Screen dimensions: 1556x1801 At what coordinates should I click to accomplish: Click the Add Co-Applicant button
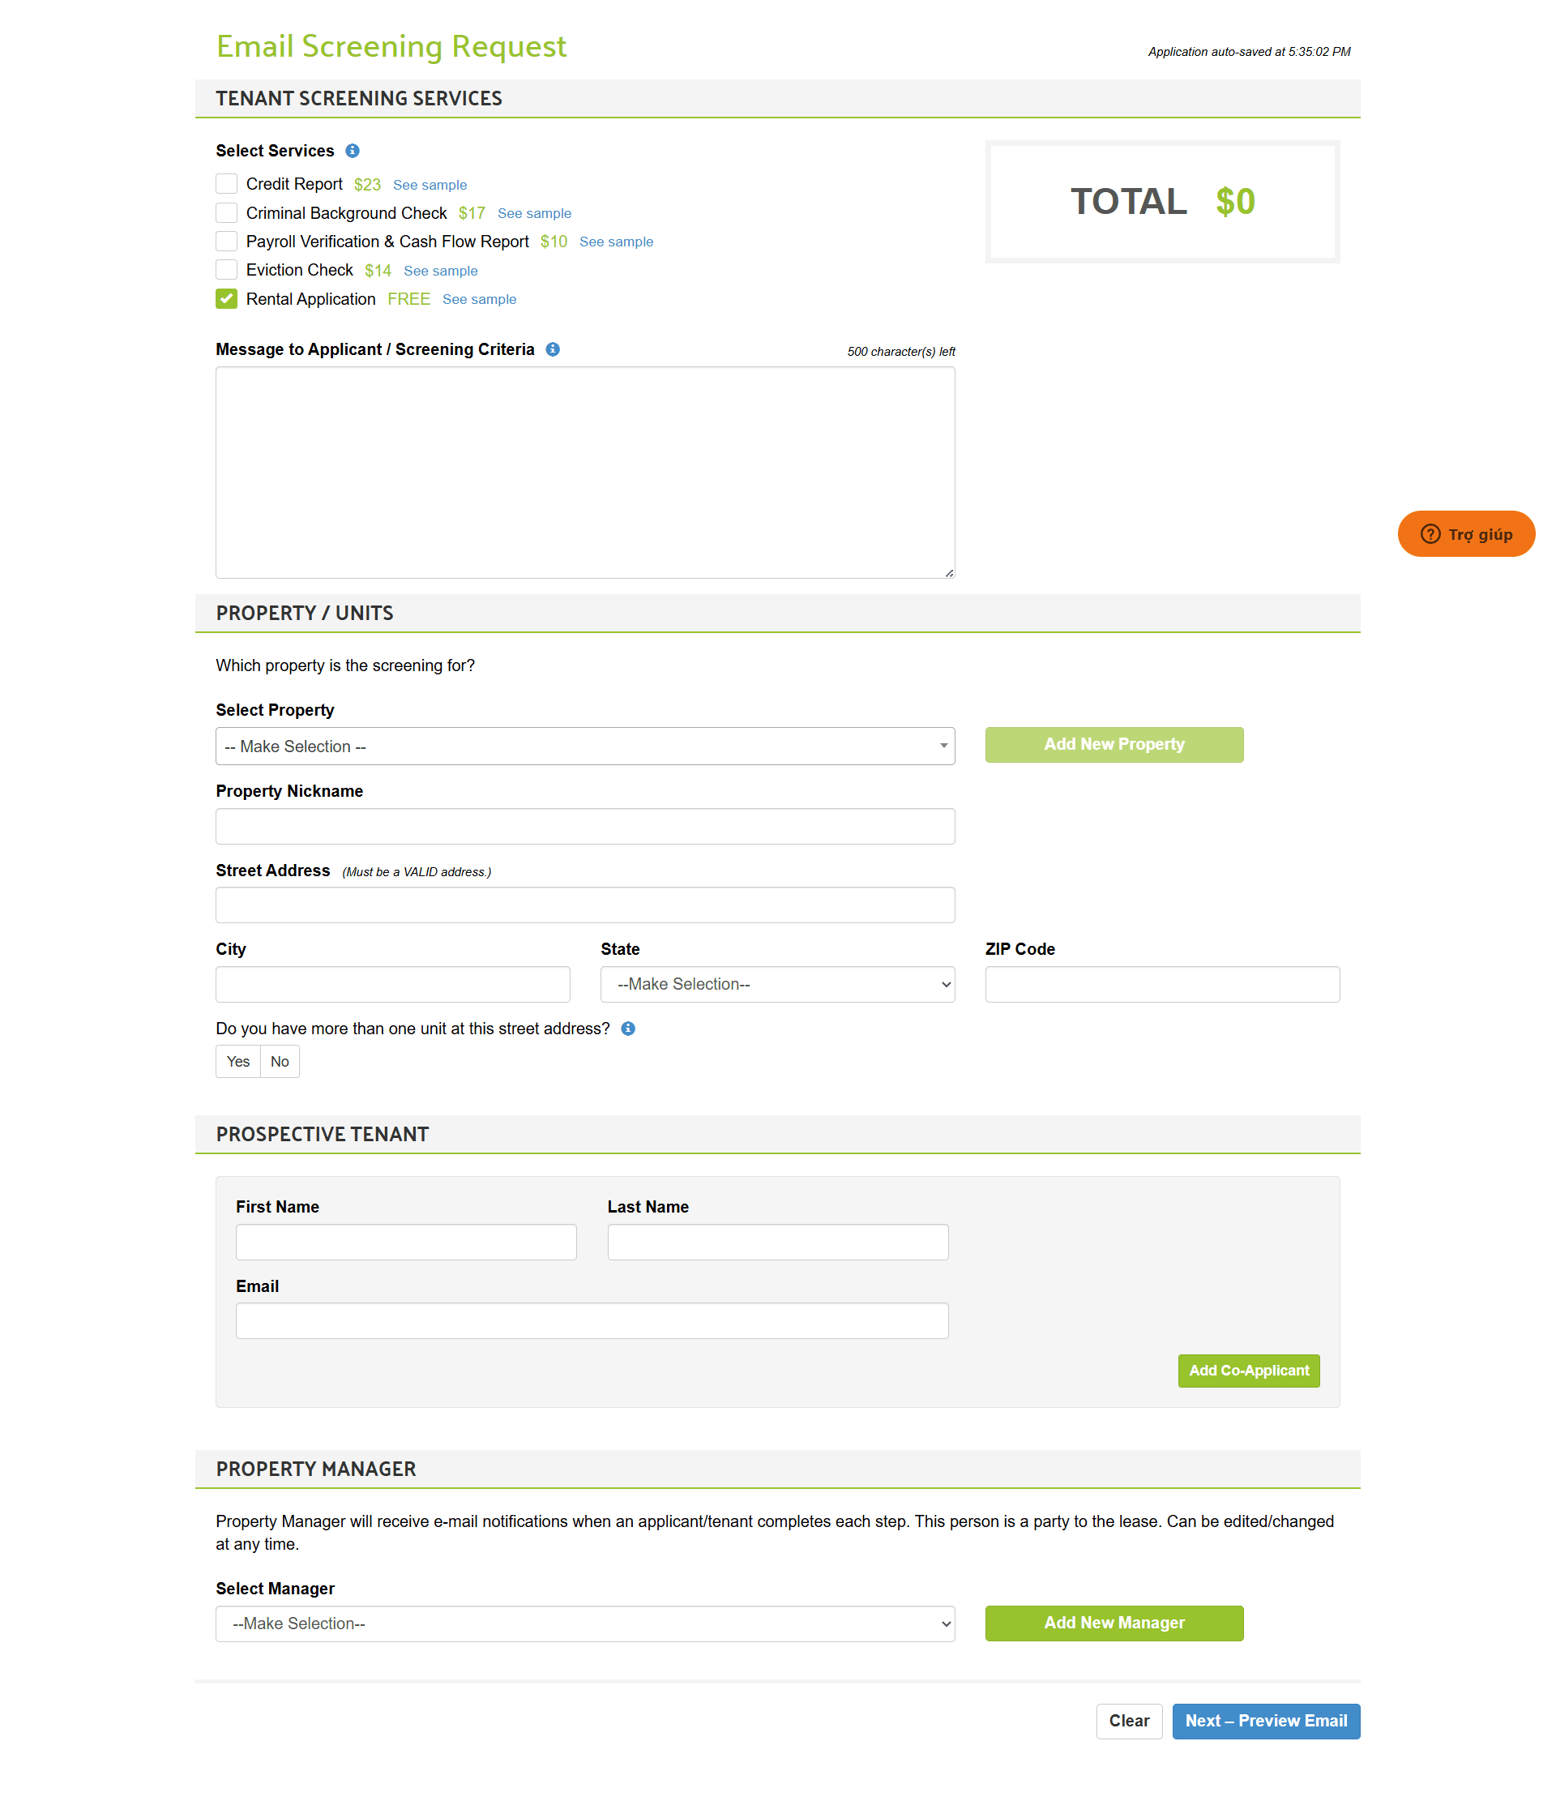[1248, 1371]
